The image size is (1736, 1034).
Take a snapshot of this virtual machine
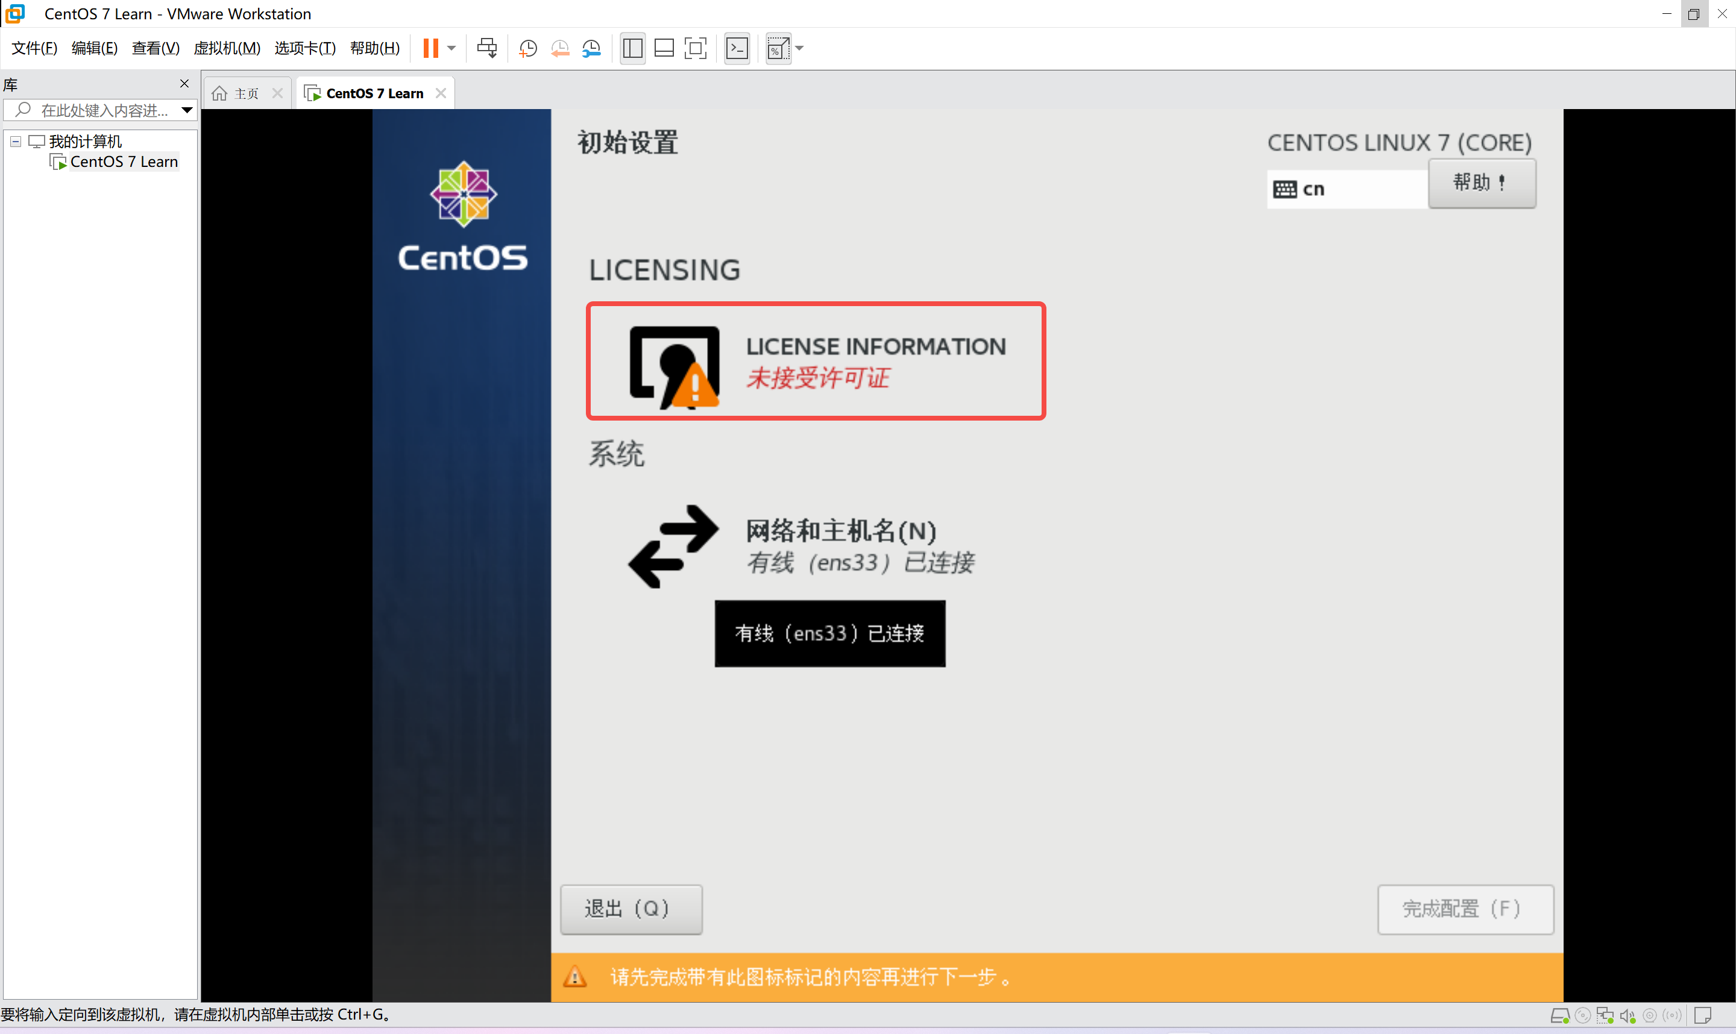point(528,48)
